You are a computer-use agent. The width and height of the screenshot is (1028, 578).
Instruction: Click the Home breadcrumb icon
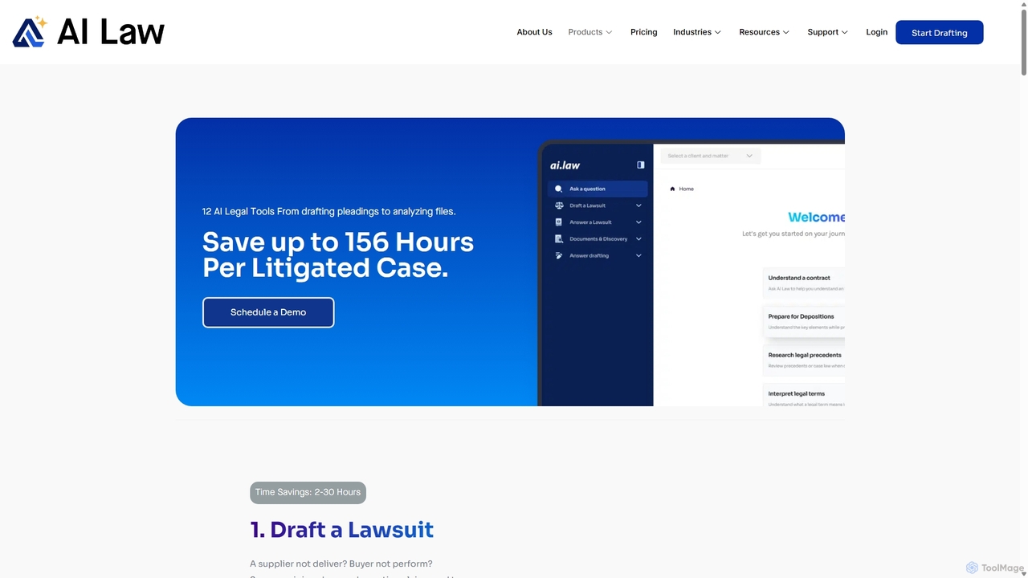pyautogui.click(x=673, y=189)
